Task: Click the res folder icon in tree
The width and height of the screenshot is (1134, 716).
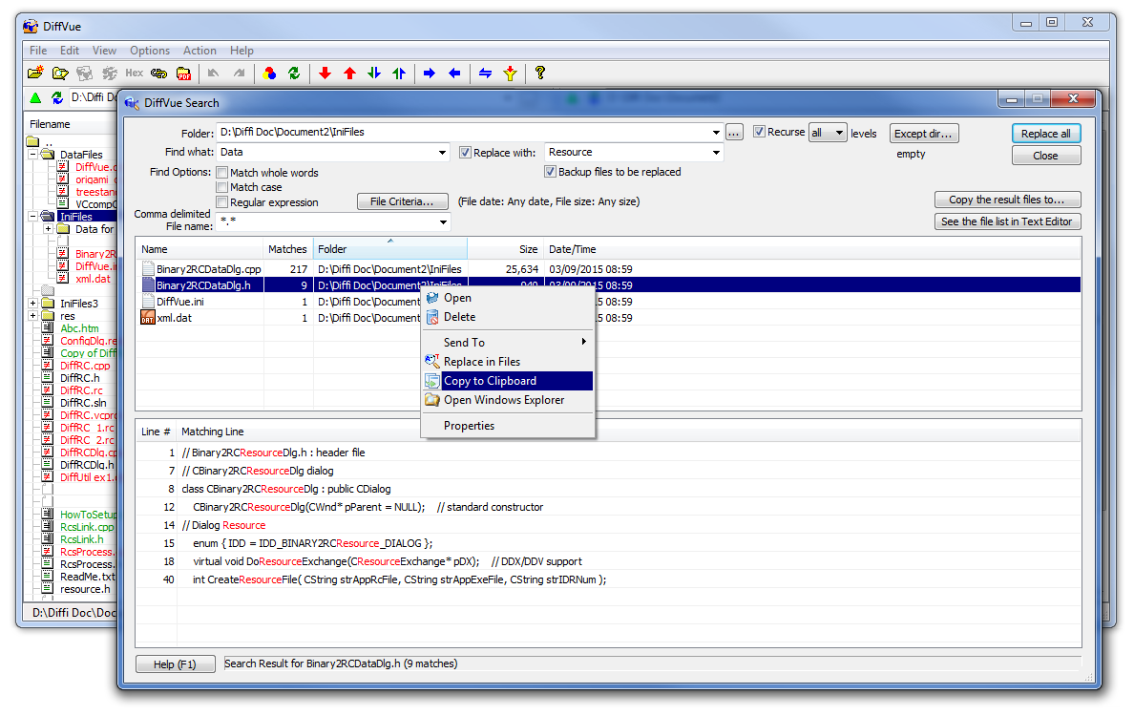Action: coord(49,316)
